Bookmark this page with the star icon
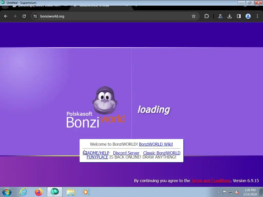 [x=194, y=16]
